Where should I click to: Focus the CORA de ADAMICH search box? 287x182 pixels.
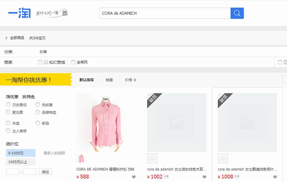165,13
